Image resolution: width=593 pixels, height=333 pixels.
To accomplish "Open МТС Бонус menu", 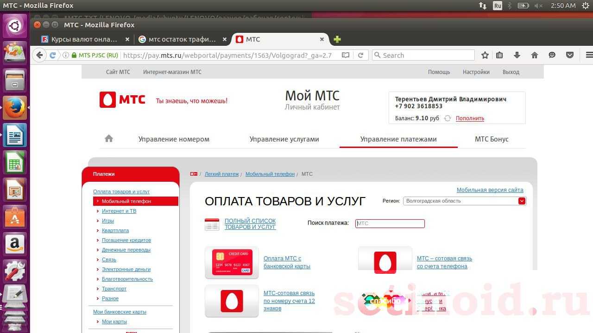I will pyautogui.click(x=492, y=139).
